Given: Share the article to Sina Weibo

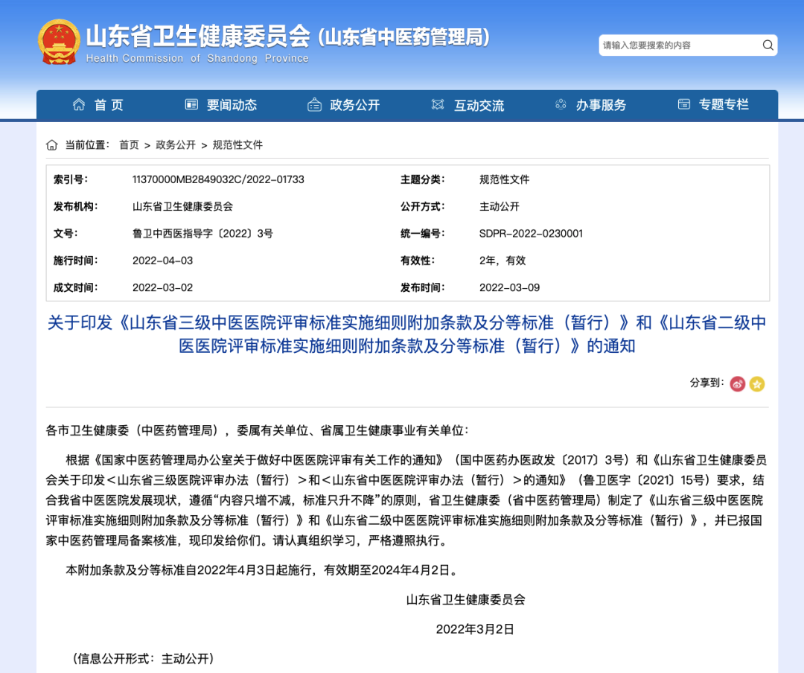Looking at the screenshot, I should 737,383.
